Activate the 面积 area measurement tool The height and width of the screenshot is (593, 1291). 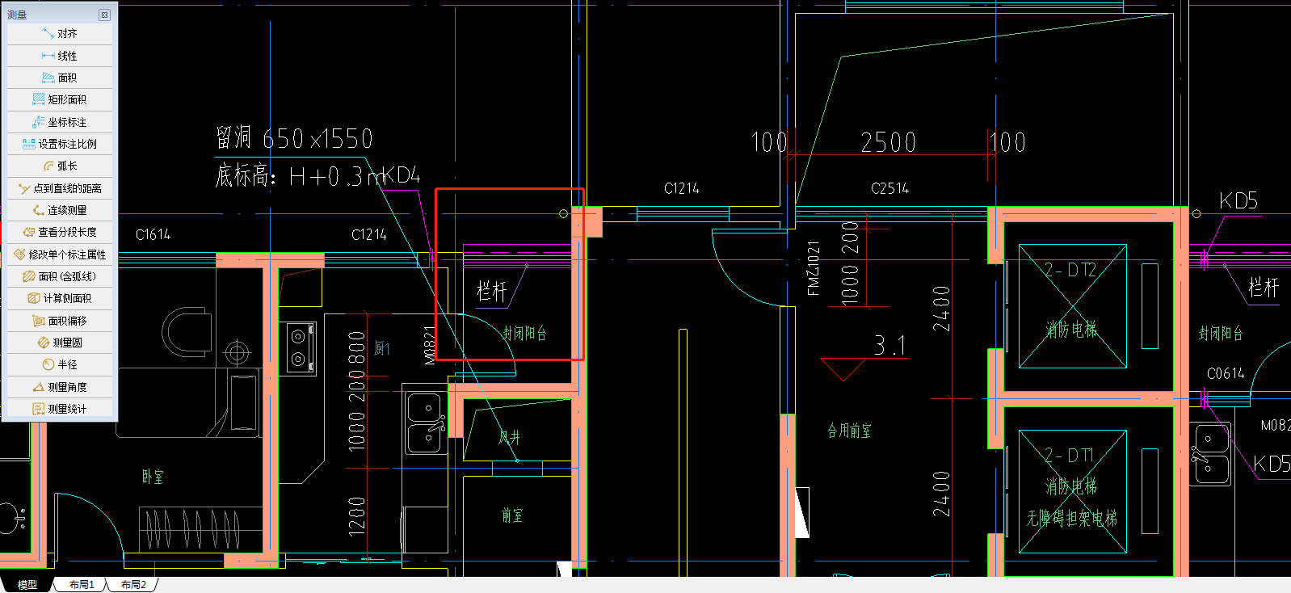(x=60, y=78)
